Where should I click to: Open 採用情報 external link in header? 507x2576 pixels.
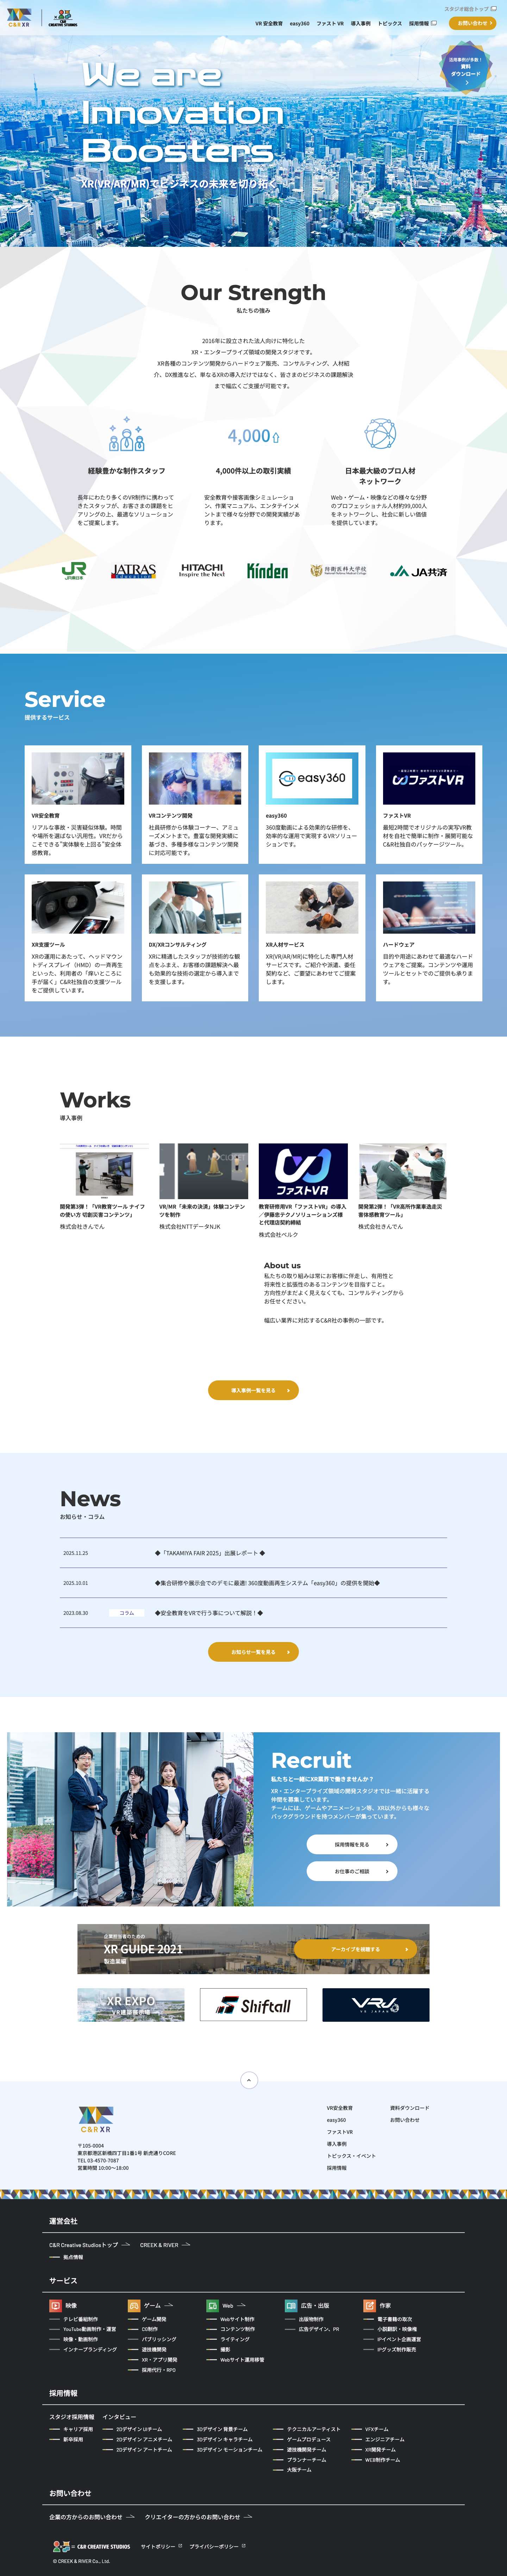click(x=423, y=23)
